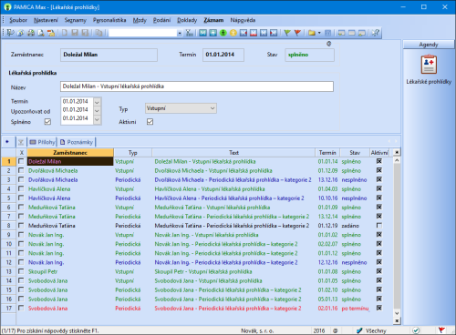Image resolution: width=456 pixels, height=335 pixels.
Task: Toggle Aktivní checkbox in row 12
Action: 379,262
